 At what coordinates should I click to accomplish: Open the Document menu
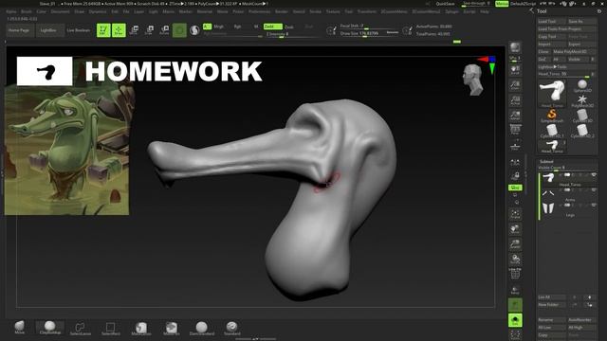tap(60, 11)
